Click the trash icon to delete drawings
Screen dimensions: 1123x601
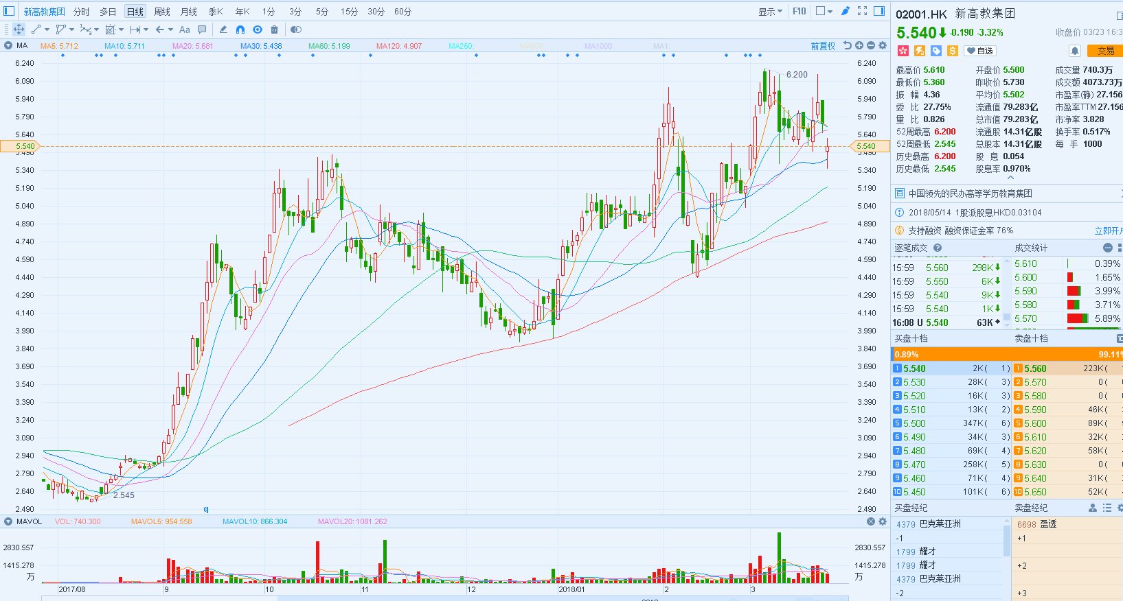pos(274,30)
